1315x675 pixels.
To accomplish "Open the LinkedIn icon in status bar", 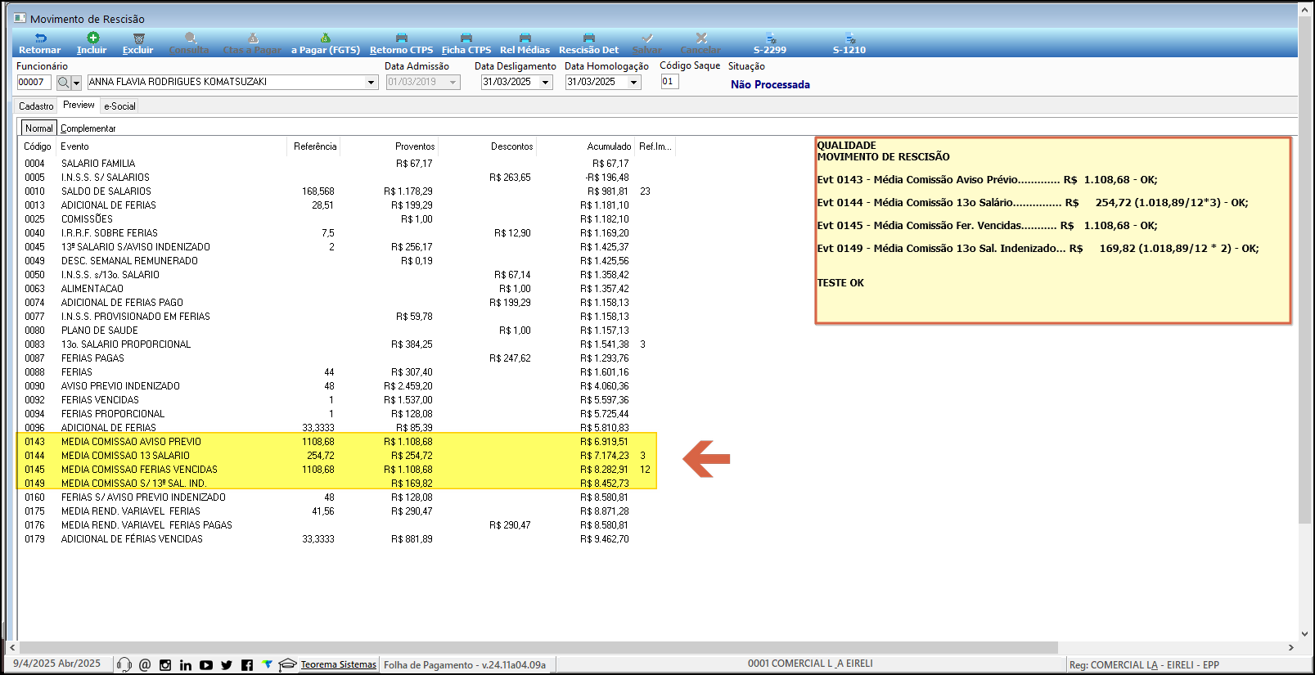I will click(x=186, y=665).
